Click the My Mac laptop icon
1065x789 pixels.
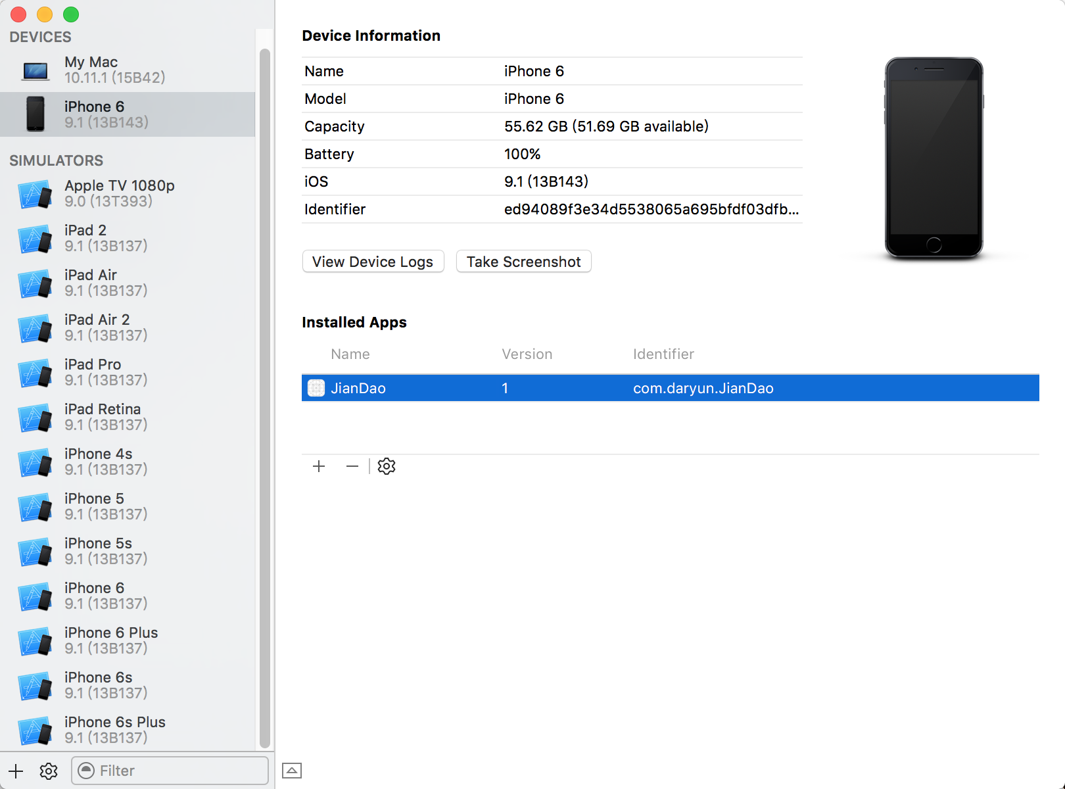pyautogui.click(x=35, y=70)
